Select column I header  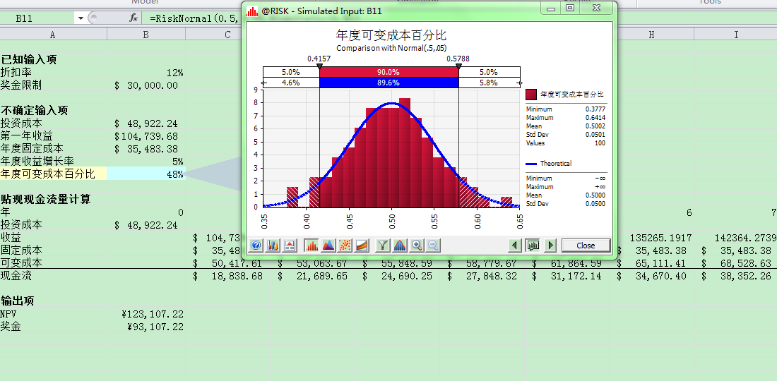point(736,34)
